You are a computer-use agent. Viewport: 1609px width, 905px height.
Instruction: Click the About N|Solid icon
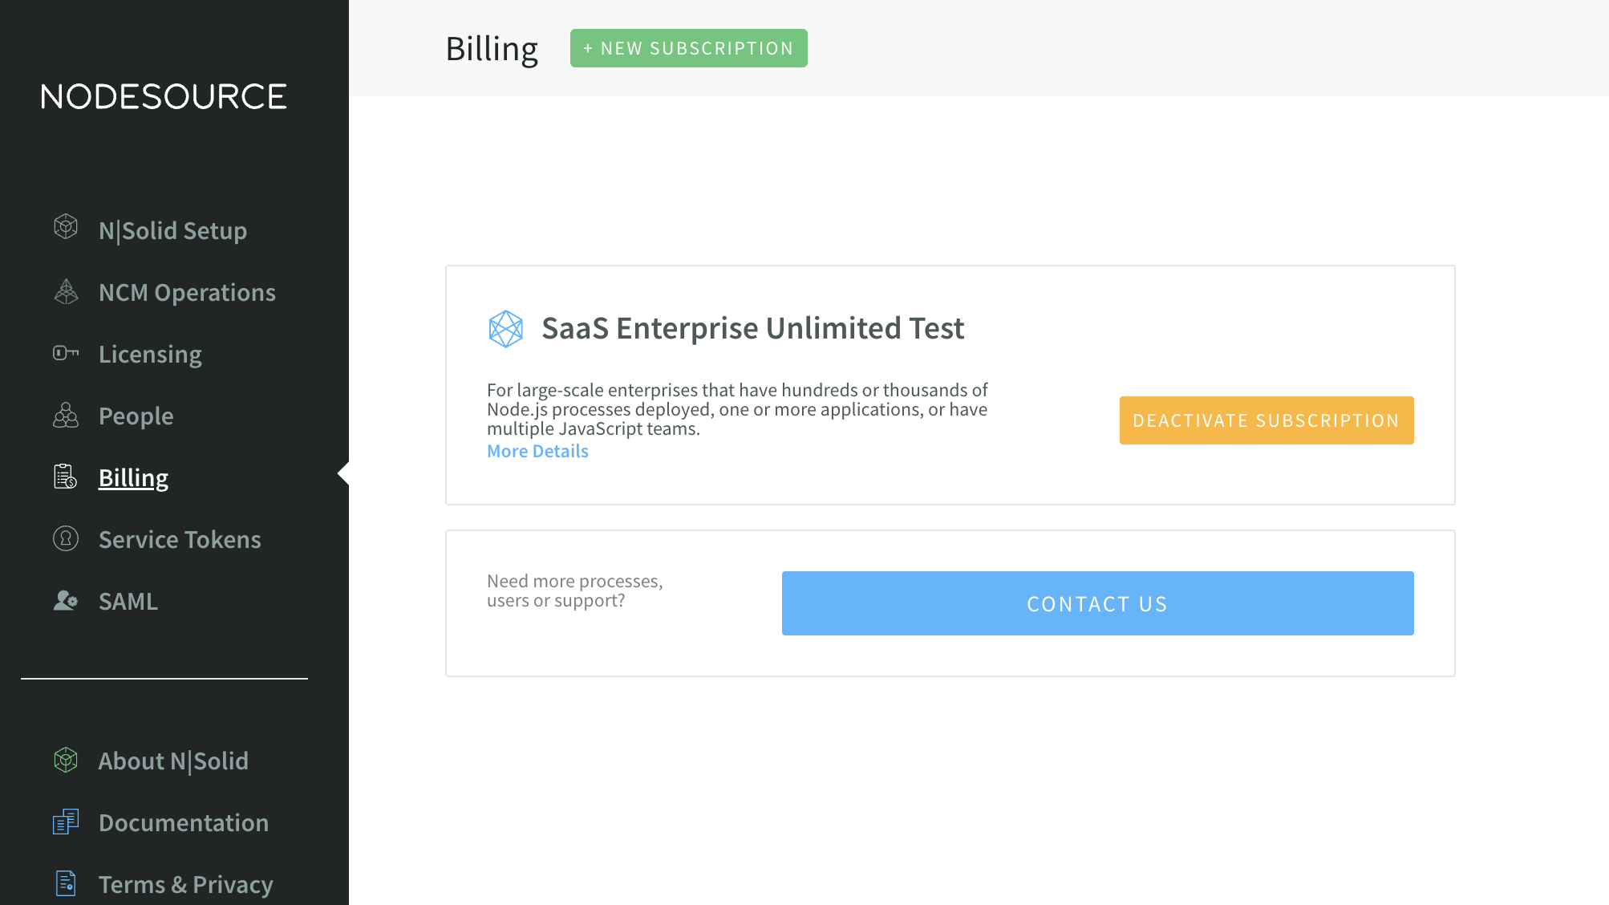coord(67,761)
